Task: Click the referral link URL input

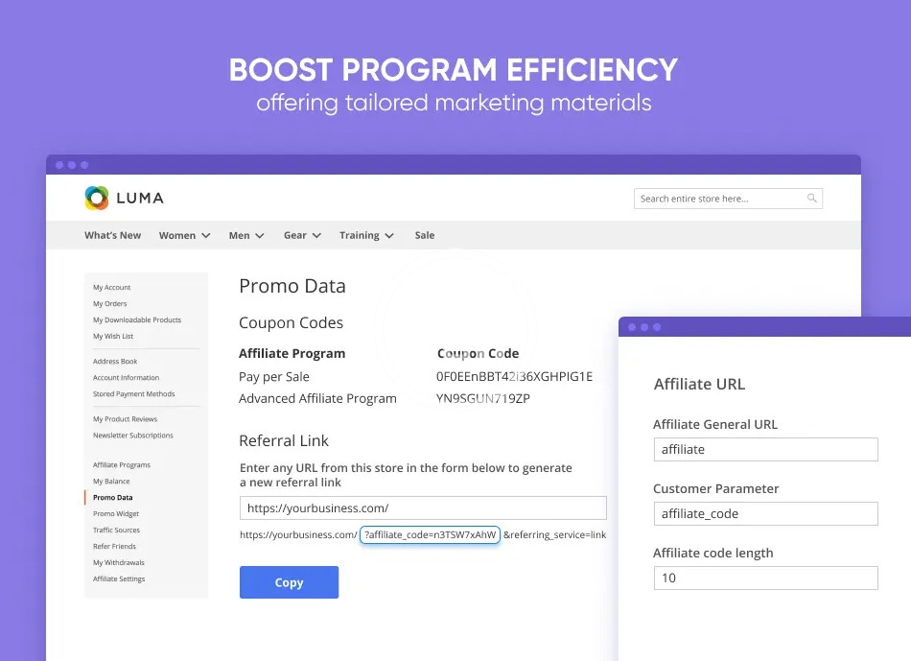Action: pos(423,508)
